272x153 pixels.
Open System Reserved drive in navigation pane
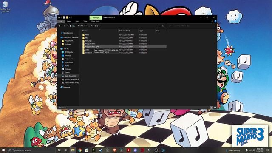(x=72, y=79)
